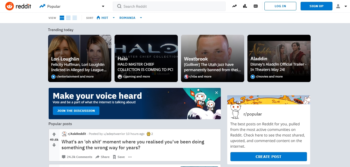Click r/nba and more link

tap(201, 76)
